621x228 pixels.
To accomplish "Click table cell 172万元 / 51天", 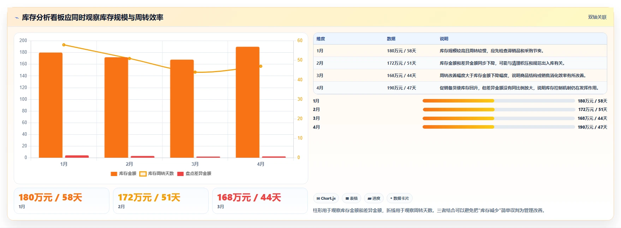I will click(x=401, y=63).
